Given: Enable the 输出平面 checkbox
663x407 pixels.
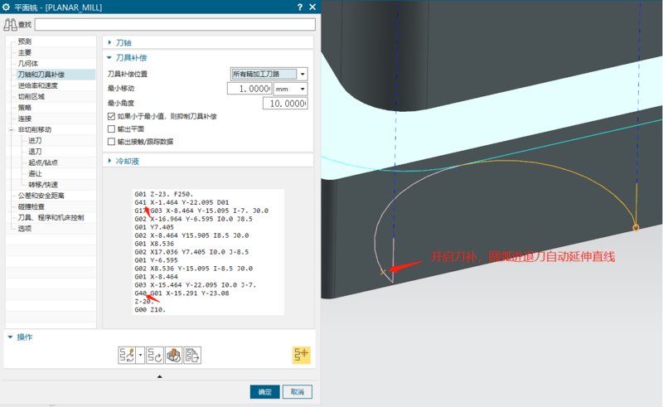Looking at the screenshot, I should [x=112, y=129].
